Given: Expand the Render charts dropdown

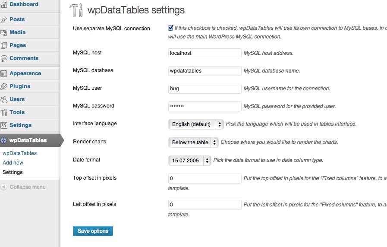Looking at the screenshot, I should (x=193, y=142).
